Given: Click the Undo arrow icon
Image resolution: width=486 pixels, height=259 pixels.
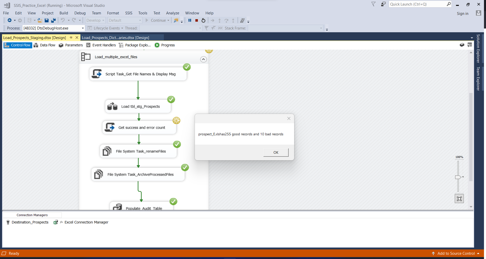Looking at the screenshot, I should [63, 20].
